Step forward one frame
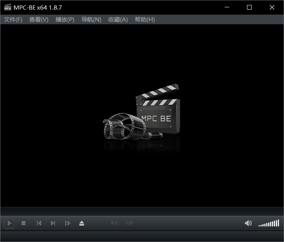 point(67,223)
